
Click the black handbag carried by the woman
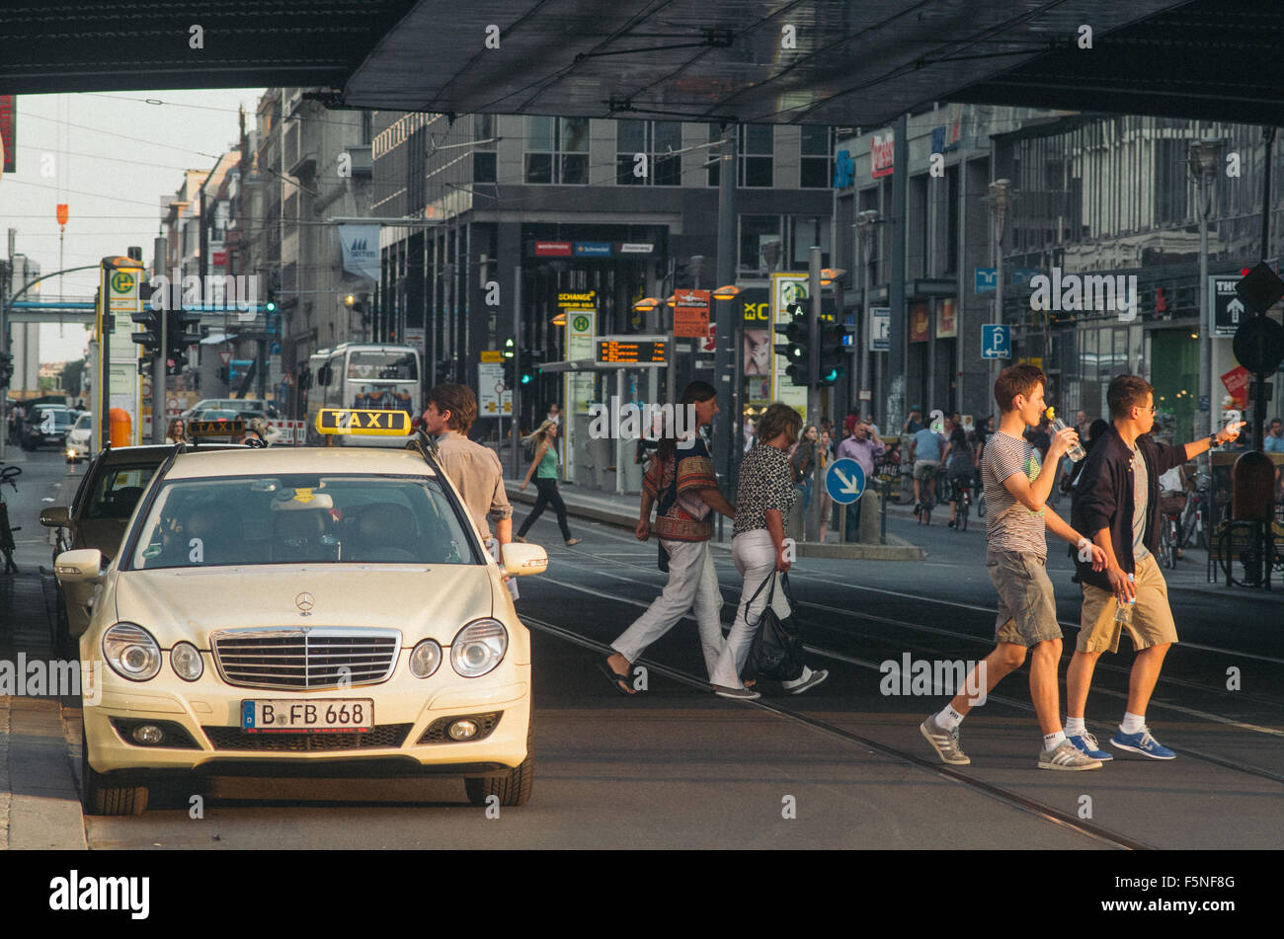[773, 641]
